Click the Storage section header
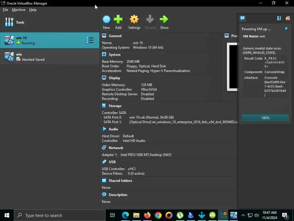 (115, 106)
